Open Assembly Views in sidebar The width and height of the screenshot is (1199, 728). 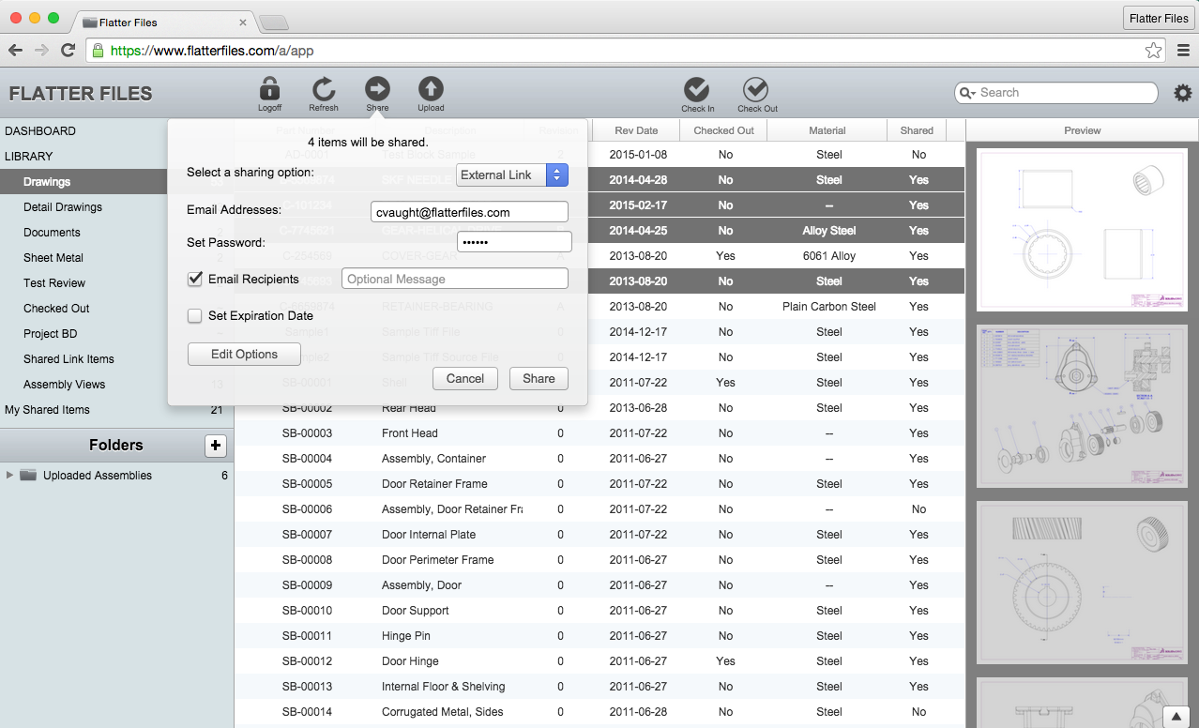coord(64,385)
